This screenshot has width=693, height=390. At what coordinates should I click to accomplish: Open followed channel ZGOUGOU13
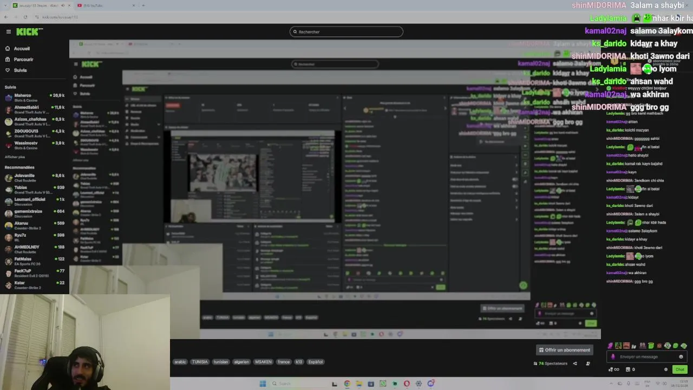(35, 133)
